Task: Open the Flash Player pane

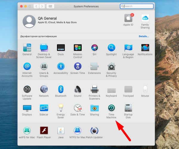Action: 44,131
